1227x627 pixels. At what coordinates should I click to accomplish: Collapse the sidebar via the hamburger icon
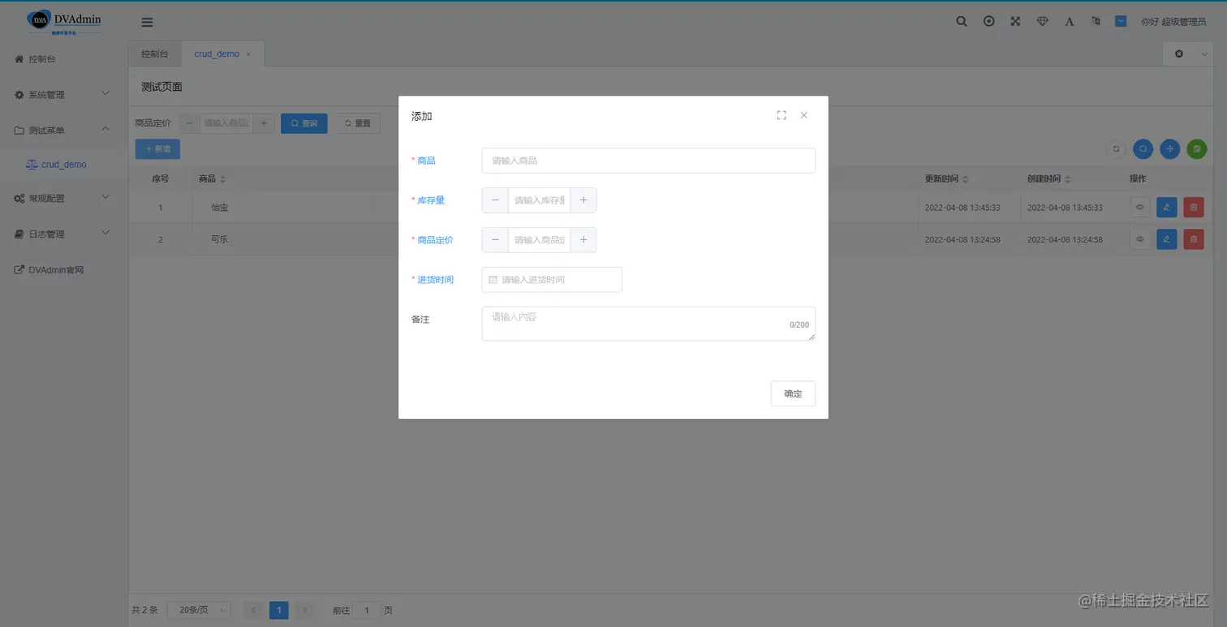(x=147, y=22)
